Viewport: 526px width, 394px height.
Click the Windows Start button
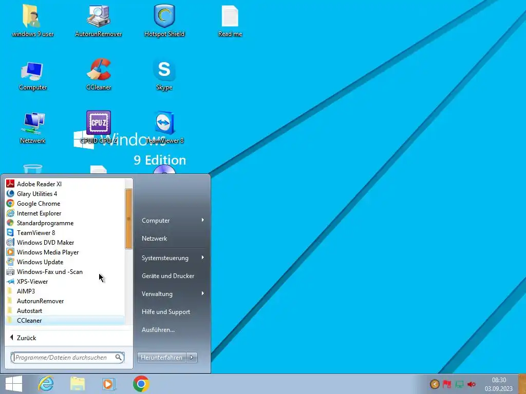click(x=14, y=384)
